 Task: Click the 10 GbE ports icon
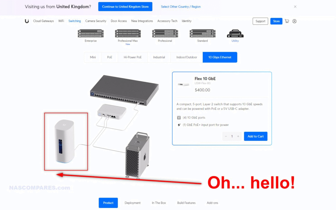click(179, 118)
